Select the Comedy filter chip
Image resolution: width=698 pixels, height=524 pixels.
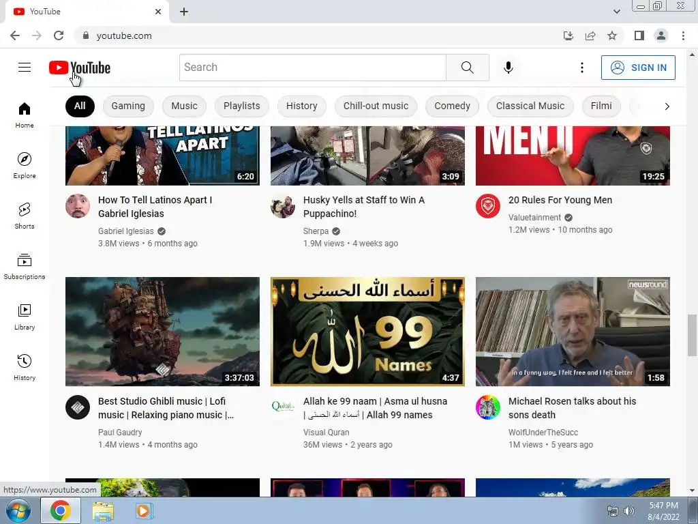click(x=453, y=106)
